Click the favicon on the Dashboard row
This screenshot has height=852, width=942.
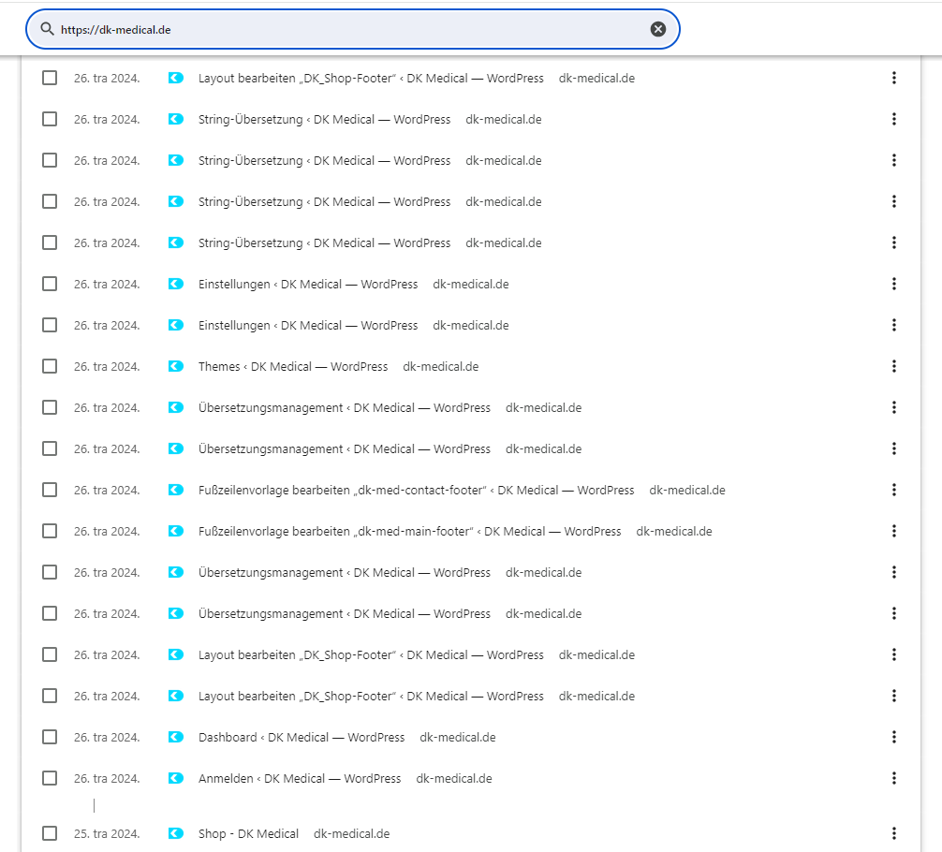click(x=175, y=737)
